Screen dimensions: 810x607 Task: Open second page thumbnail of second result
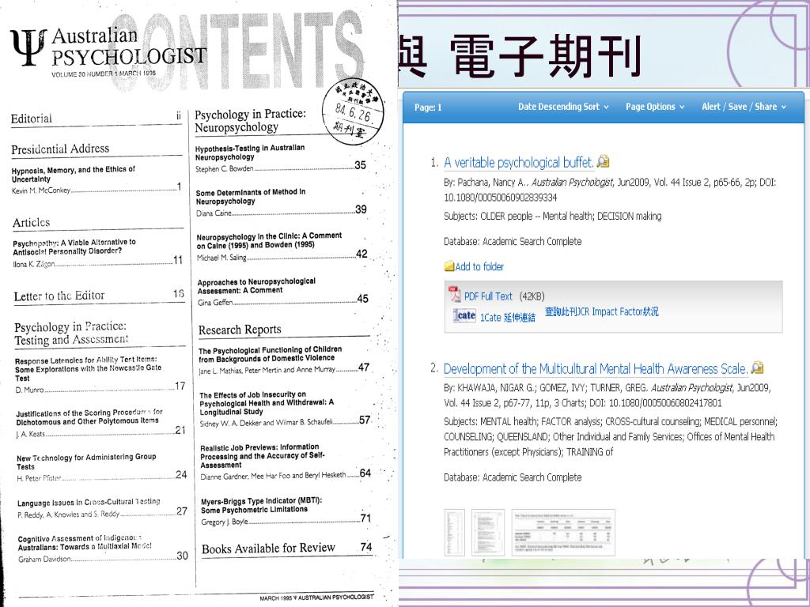tap(487, 533)
